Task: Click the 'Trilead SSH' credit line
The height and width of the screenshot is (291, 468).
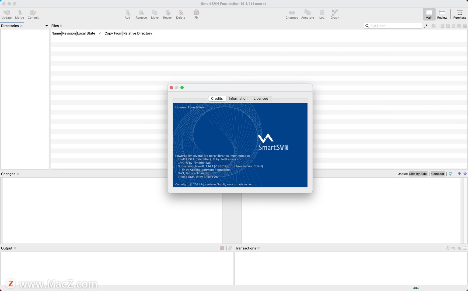Action: coord(198,177)
